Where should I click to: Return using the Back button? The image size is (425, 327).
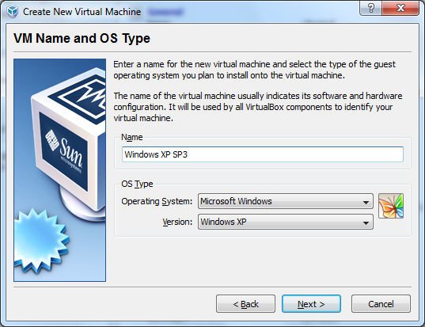point(245,304)
